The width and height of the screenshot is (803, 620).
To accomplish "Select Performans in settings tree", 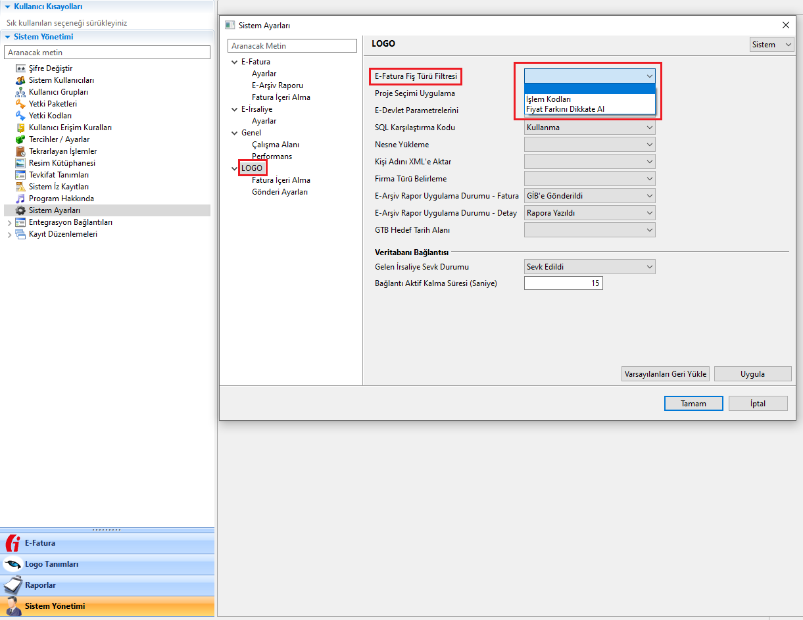I will [272, 156].
